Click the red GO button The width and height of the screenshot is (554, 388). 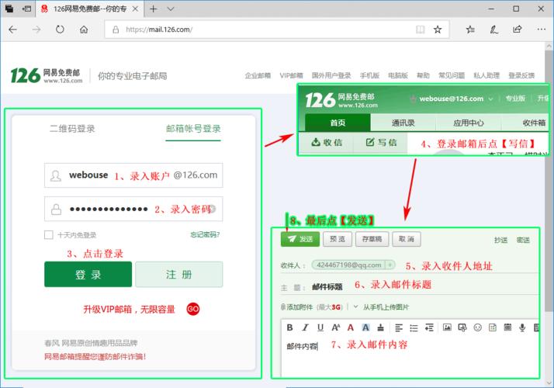pyautogui.click(x=193, y=309)
